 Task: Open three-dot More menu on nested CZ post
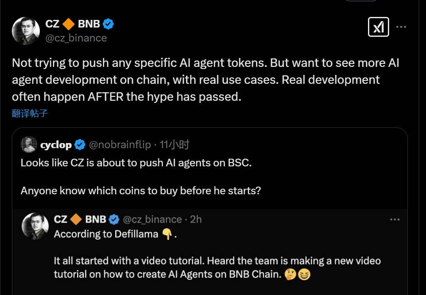(395, 219)
